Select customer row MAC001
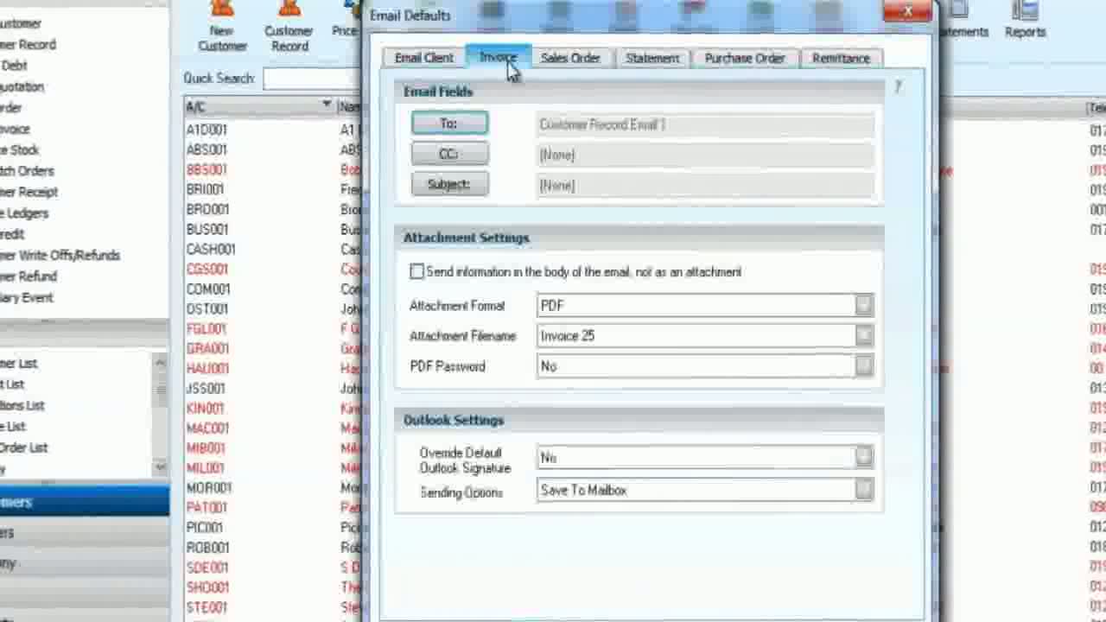 click(x=207, y=428)
